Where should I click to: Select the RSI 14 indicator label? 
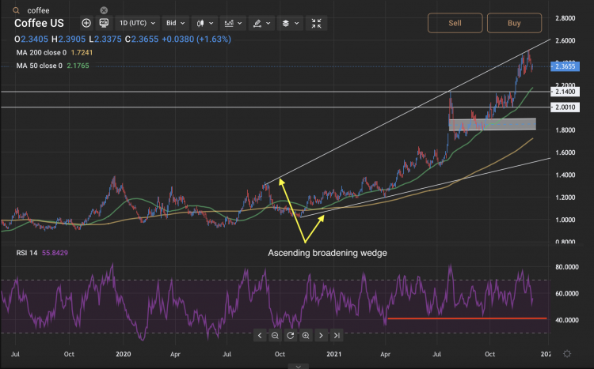27,253
